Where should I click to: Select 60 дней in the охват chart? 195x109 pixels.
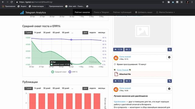56,32
